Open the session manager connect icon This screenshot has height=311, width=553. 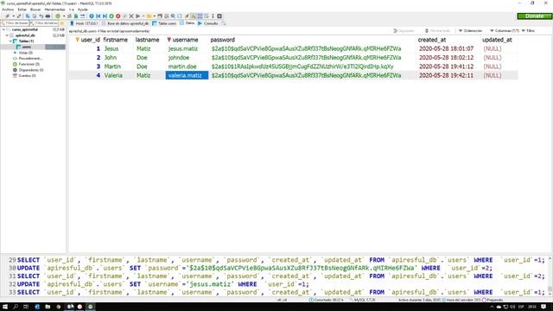coord(7,16)
